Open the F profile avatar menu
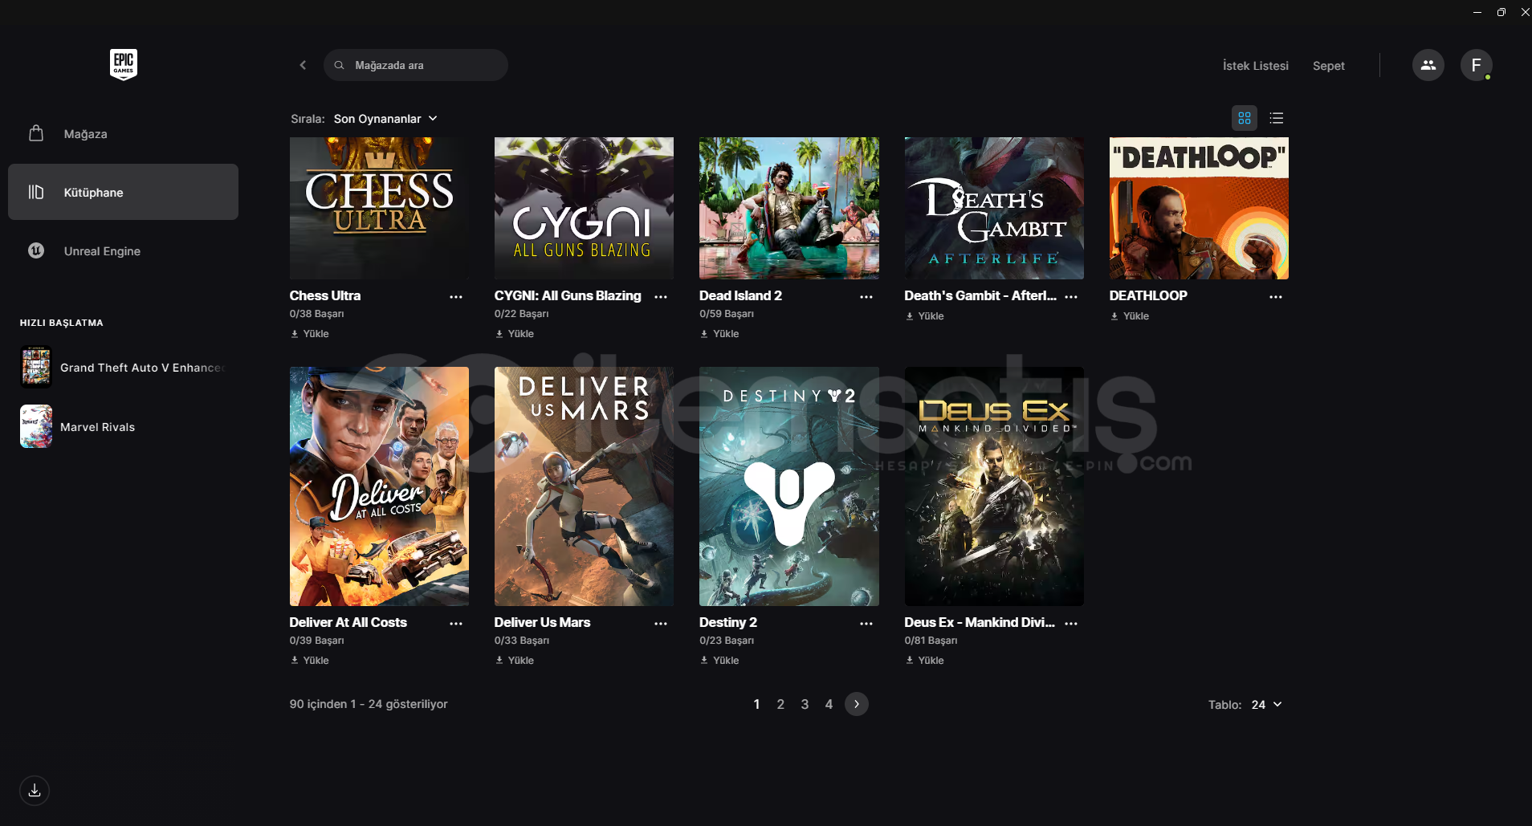Viewport: 1532px width, 826px height. point(1477,65)
